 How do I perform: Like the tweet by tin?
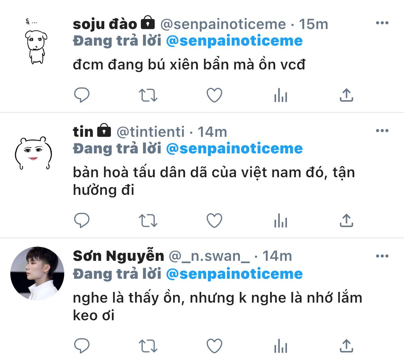pos(214,220)
